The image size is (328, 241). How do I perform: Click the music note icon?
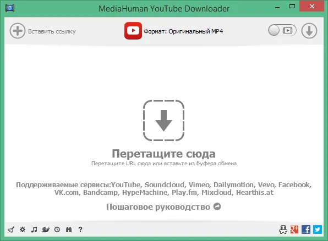(x=34, y=229)
